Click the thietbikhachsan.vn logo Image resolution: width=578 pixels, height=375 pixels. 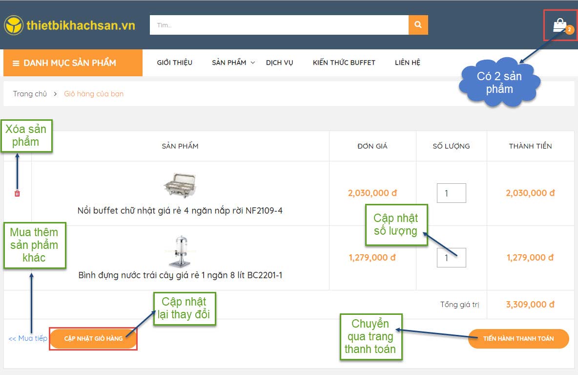pyautogui.click(x=69, y=25)
